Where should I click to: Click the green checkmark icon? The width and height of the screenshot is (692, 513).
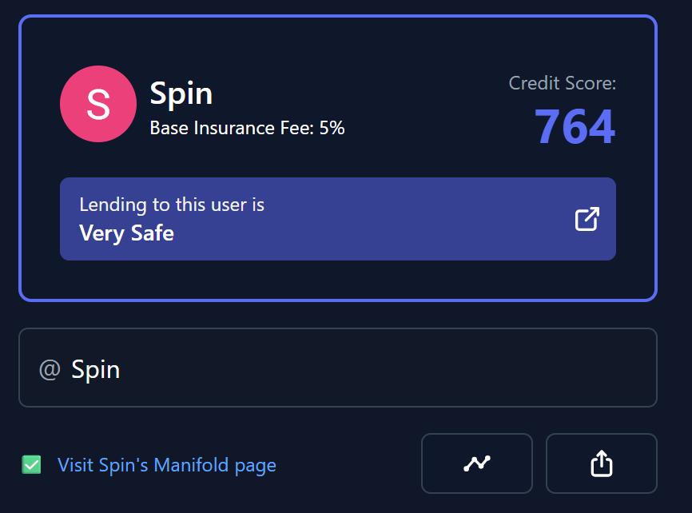(x=31, y=464)
